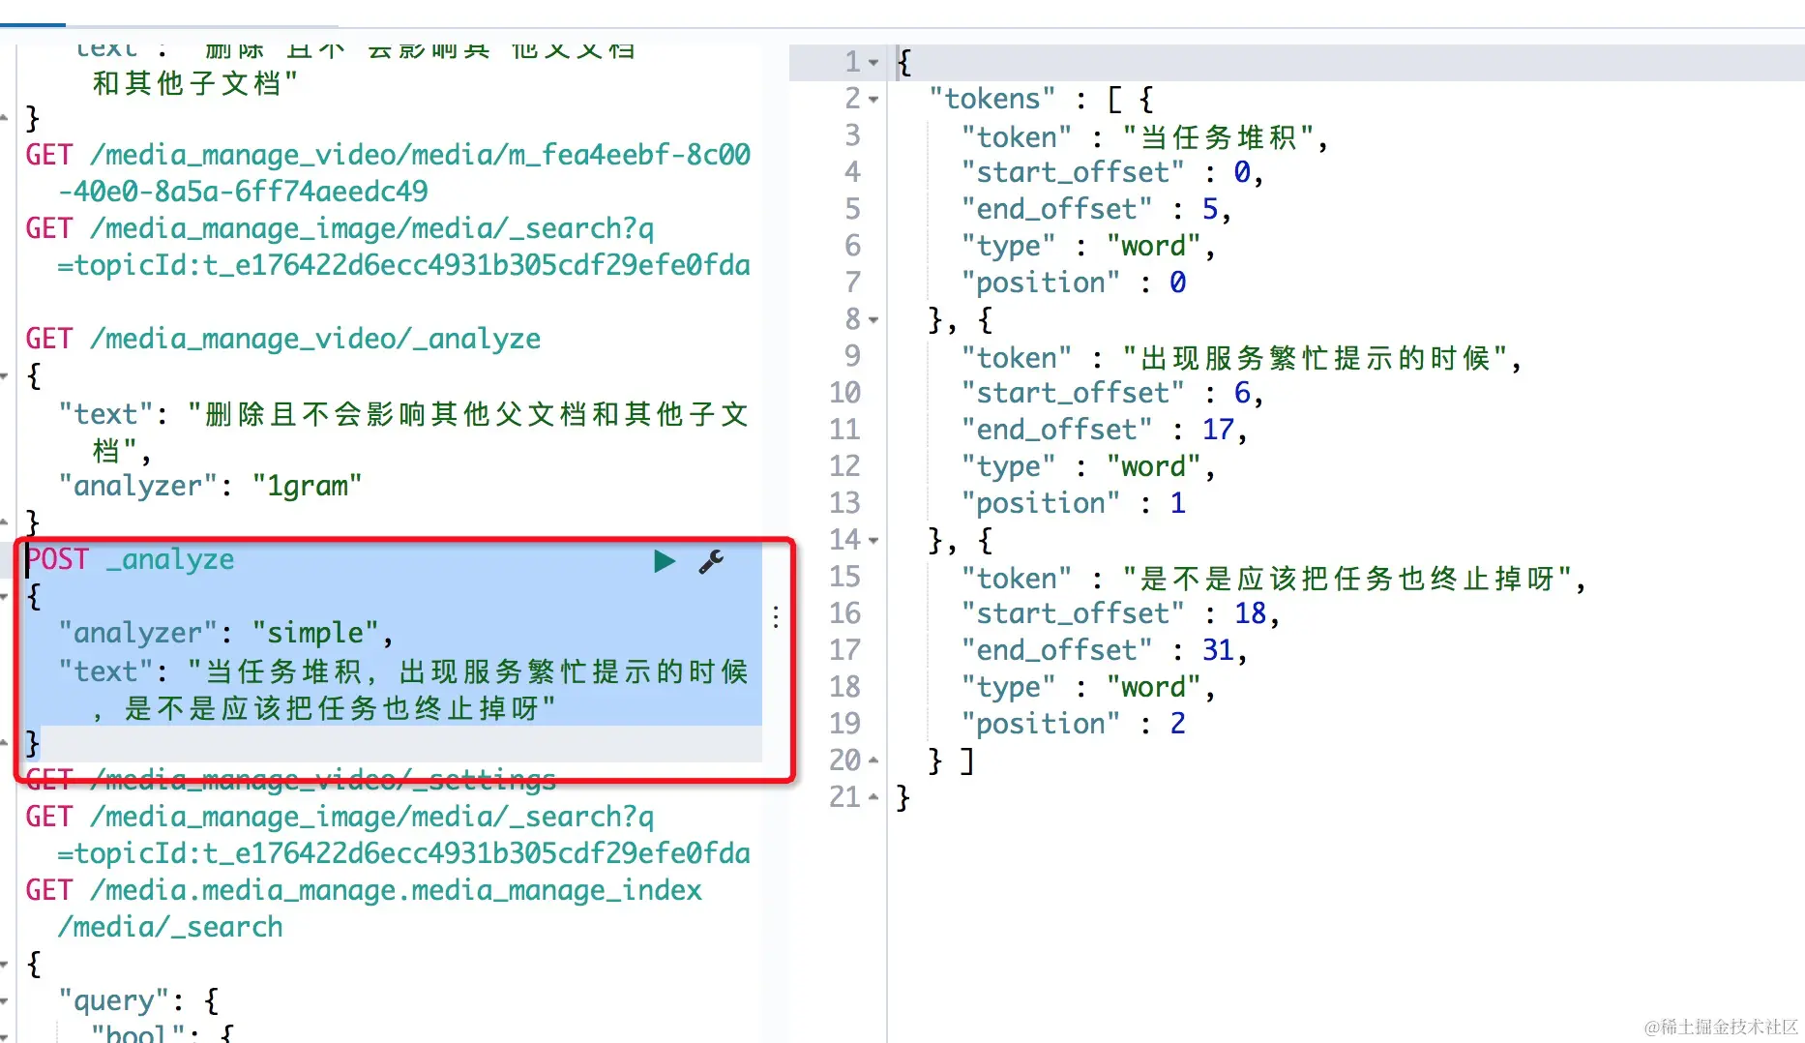The image size is (1805, 1043).
Task: Toggle the fold marker at response line 20
Action: [873, 760]
